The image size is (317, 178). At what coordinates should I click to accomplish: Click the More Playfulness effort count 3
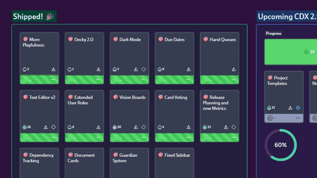click(26, 69)
